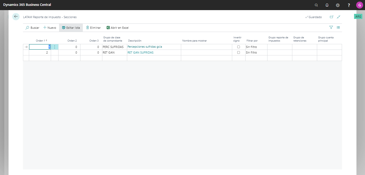This screenshot has height=175, width=365.
Task: Click Grupo cuenta principal cell, PERC SUFRIDAS row
Action: tap(329, 47)
